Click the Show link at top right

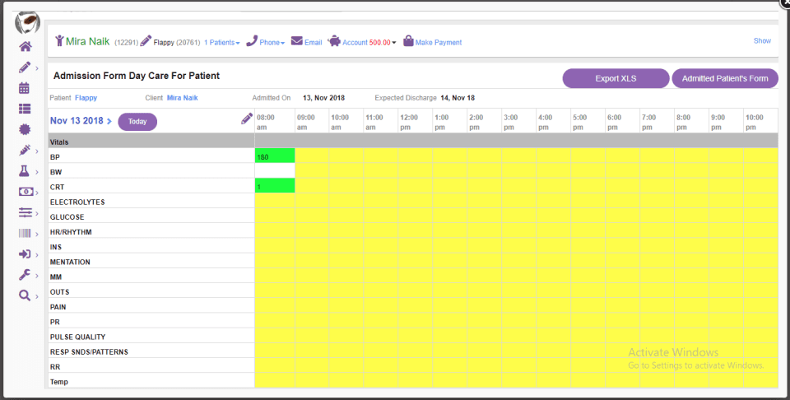pos(762,41)
